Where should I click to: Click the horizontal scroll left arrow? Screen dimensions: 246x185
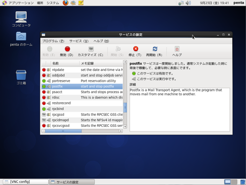pos(44,131)
